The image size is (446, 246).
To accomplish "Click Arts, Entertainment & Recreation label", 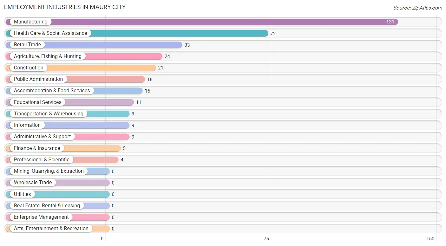I will tap(51, 229).
